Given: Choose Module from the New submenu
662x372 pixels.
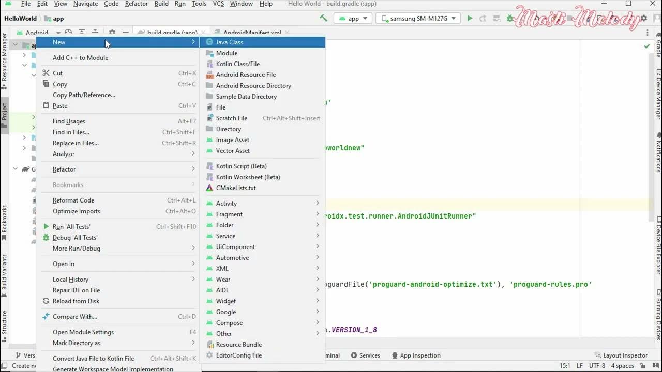Looking at the screenshot, I should coord(262,53).
